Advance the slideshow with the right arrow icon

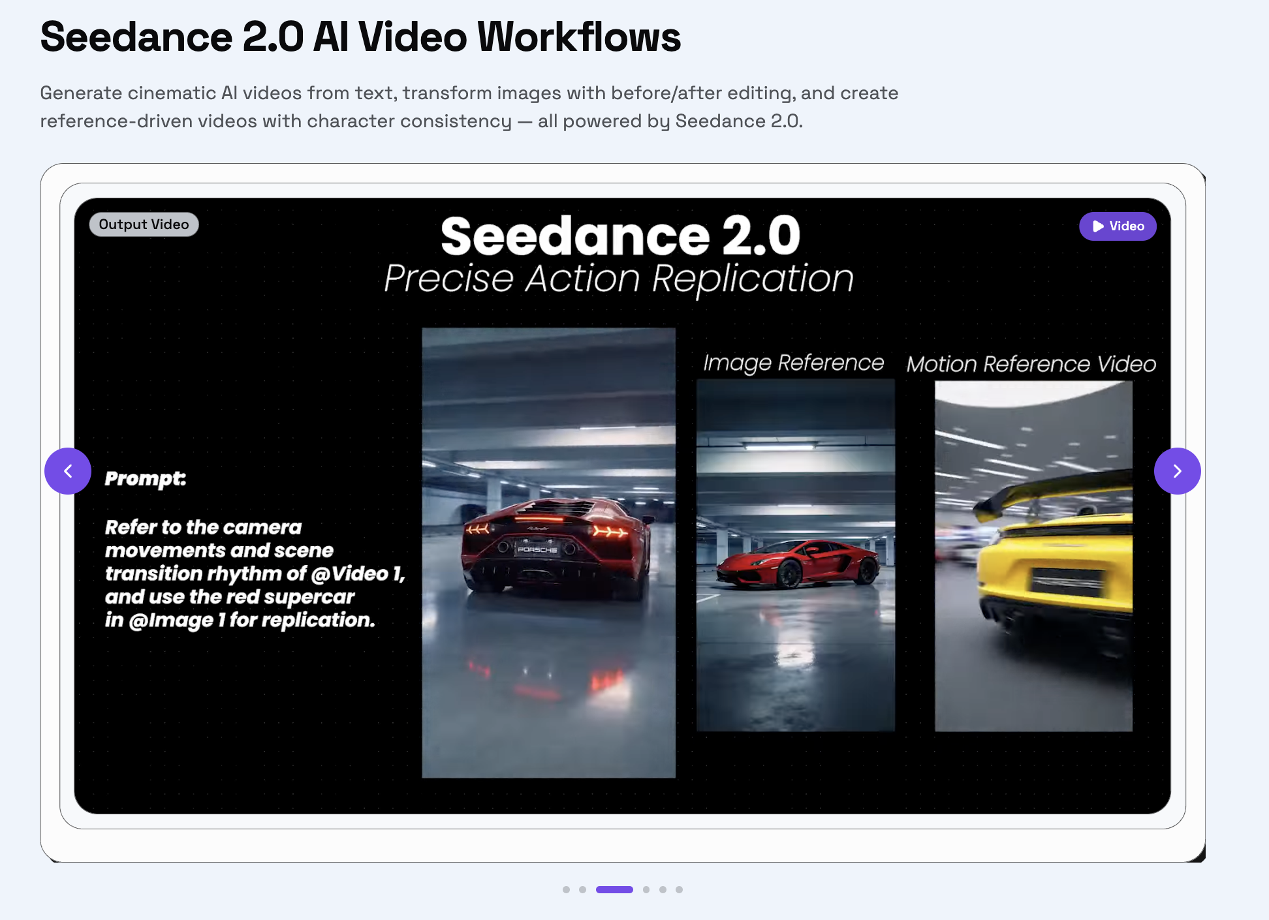click(1178, 471)
